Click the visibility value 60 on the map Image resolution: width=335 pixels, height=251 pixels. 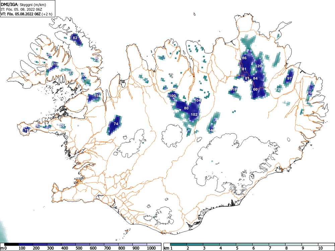coord(255,89)
